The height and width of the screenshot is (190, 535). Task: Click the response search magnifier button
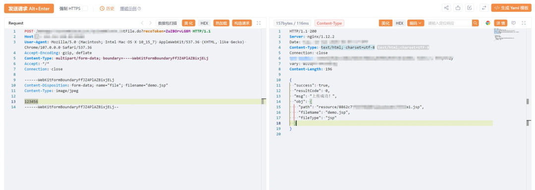click(475, 23)
